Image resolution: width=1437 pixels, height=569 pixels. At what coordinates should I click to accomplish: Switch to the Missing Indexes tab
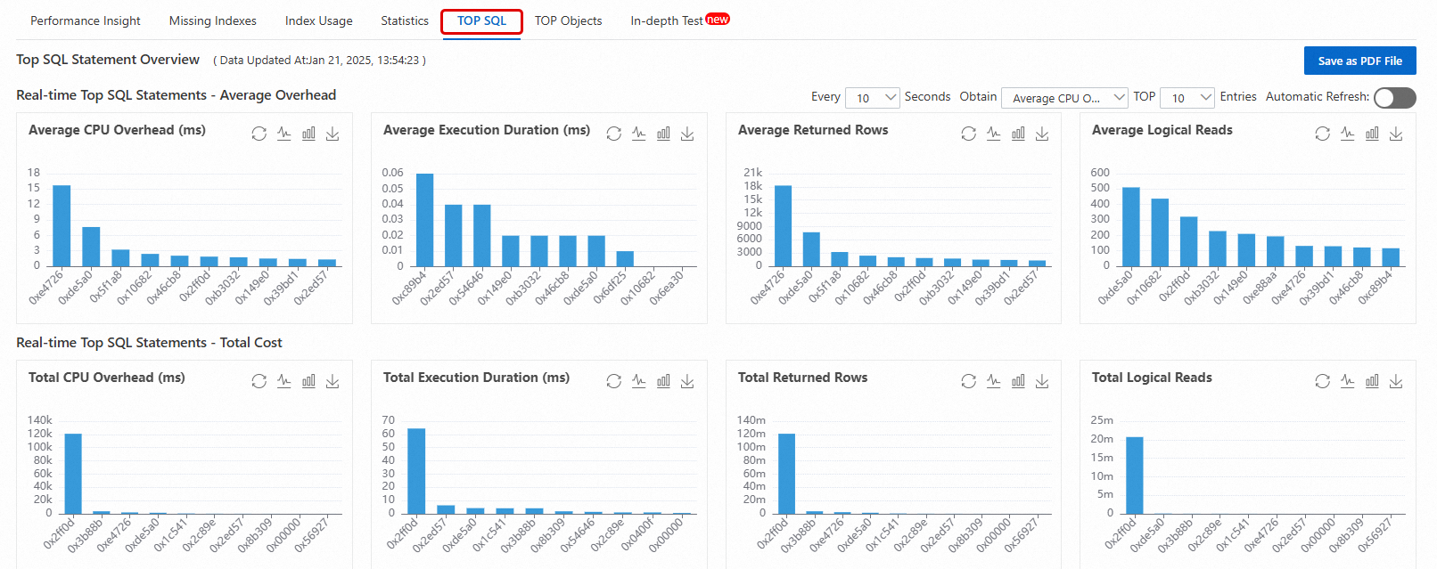[x=213, y=20]
